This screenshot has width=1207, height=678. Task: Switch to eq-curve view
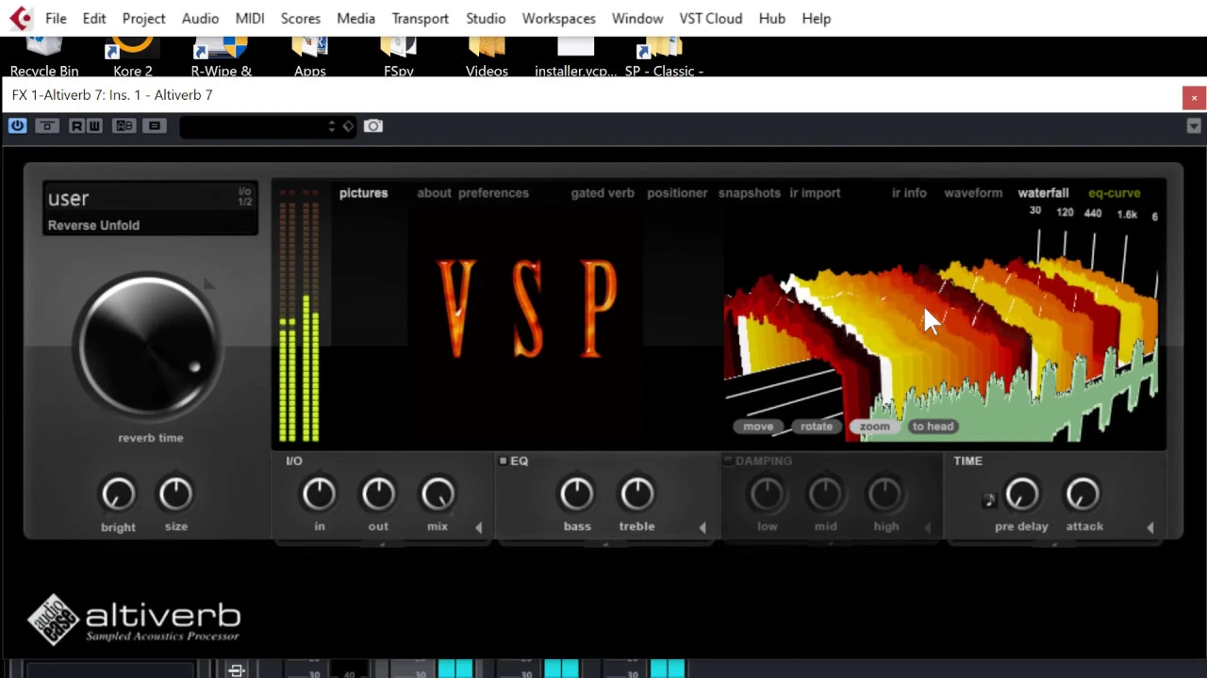pyautogui.click(x=1115, y=193)
